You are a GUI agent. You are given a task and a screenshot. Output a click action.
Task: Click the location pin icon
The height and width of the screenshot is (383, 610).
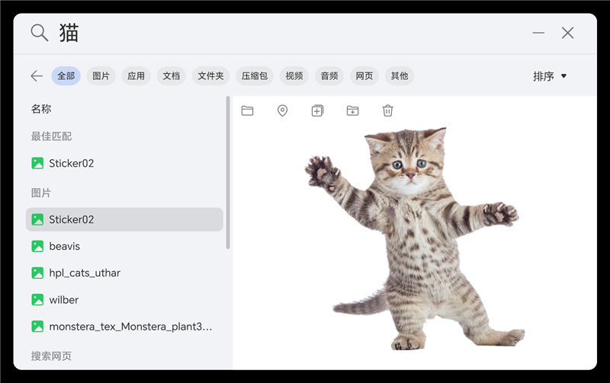(x=282, y=110)
